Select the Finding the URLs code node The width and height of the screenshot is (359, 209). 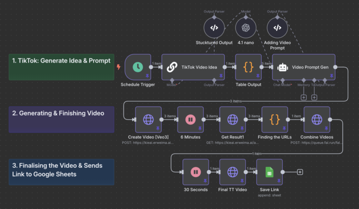275,120
